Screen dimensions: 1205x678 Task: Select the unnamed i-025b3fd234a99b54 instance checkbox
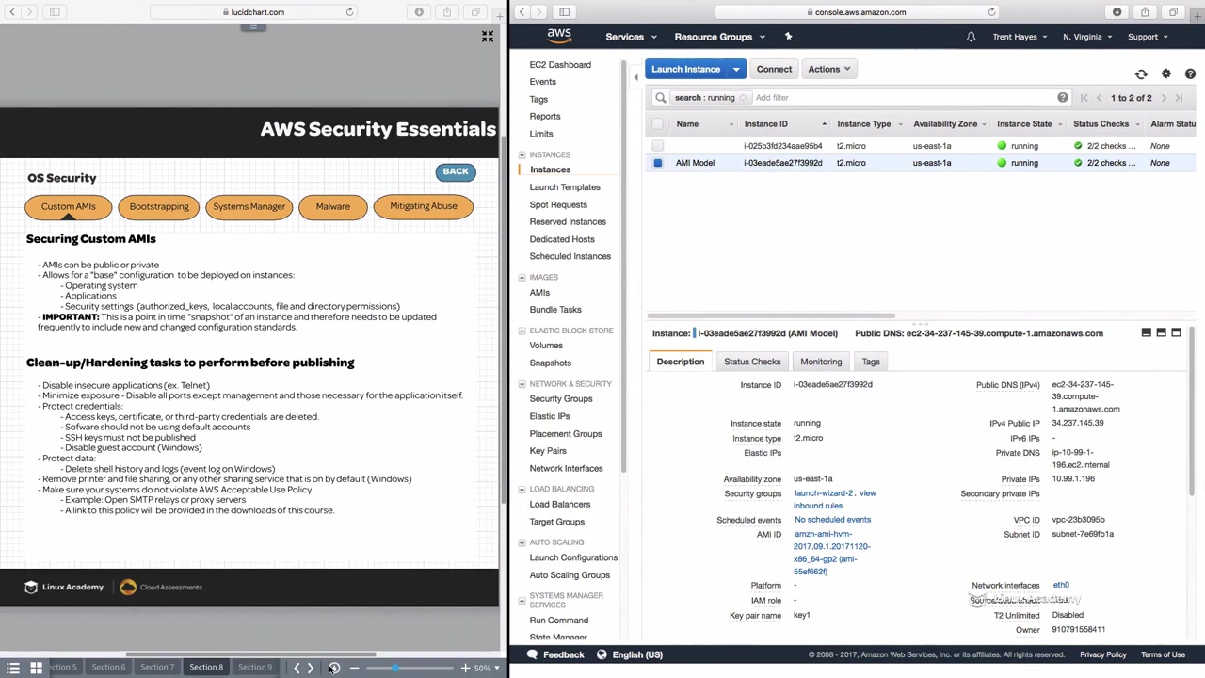point(657,146)
